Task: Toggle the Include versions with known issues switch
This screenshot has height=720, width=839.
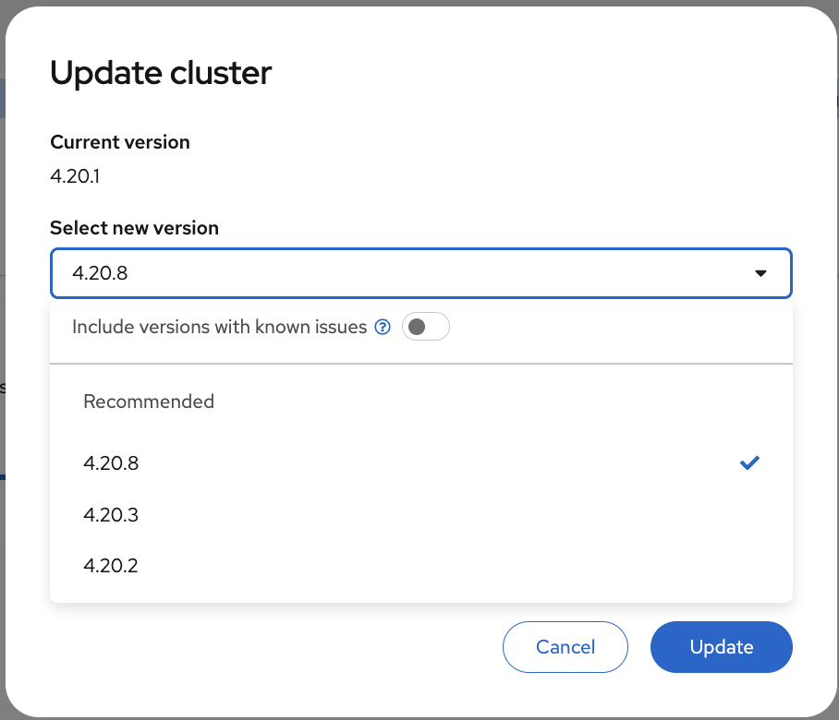Action: click(x=426, y=326)
